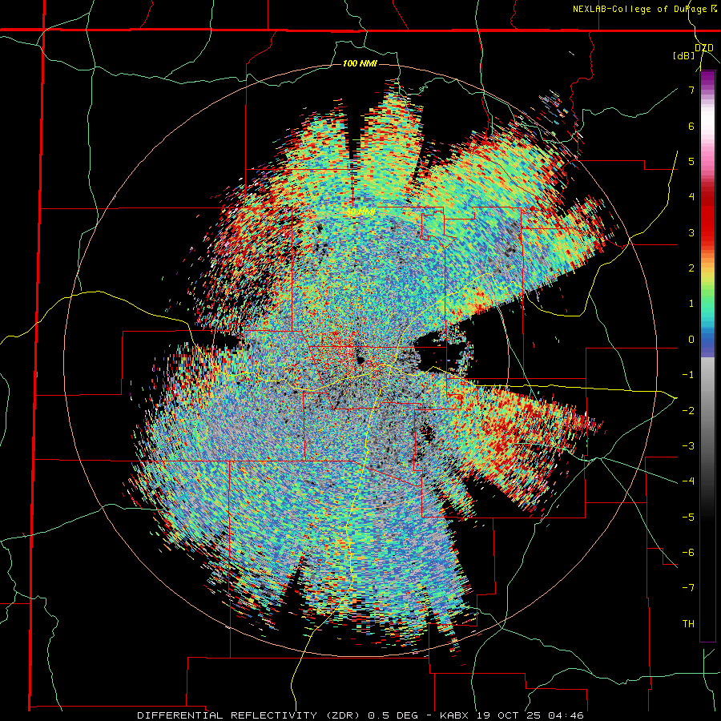The height and width of the screenshot is (721, 721).
Task: Click the 0 value on color scale
Action: pyautogui.click(x=691, y=340)
